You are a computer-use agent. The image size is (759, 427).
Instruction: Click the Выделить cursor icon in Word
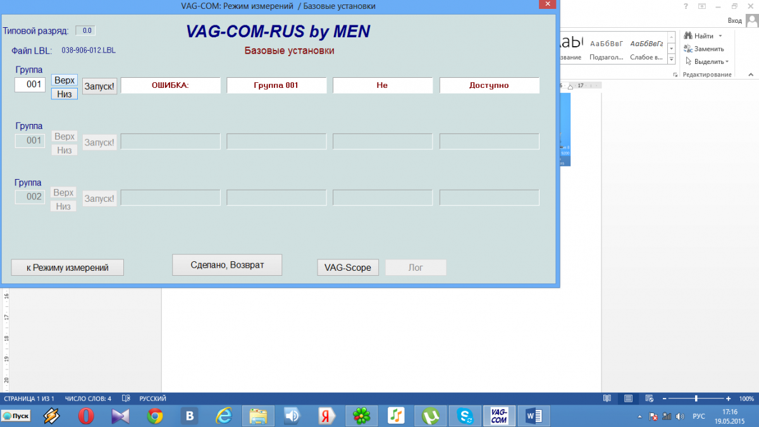pyautogui.click(x=689, y=61)
